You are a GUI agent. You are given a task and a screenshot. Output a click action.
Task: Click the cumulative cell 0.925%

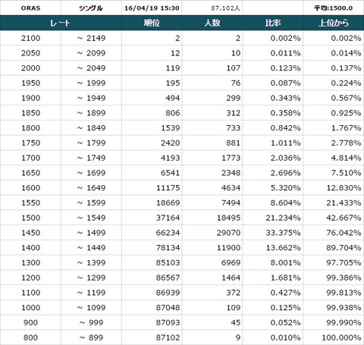point(334,113)
